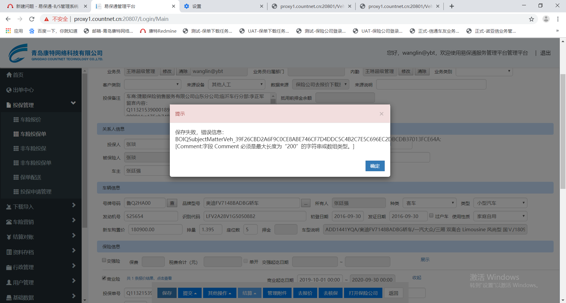This screenshot has width=566, height=303.
Task: Click the 打开保险公司 button
Action: point(363,293)
